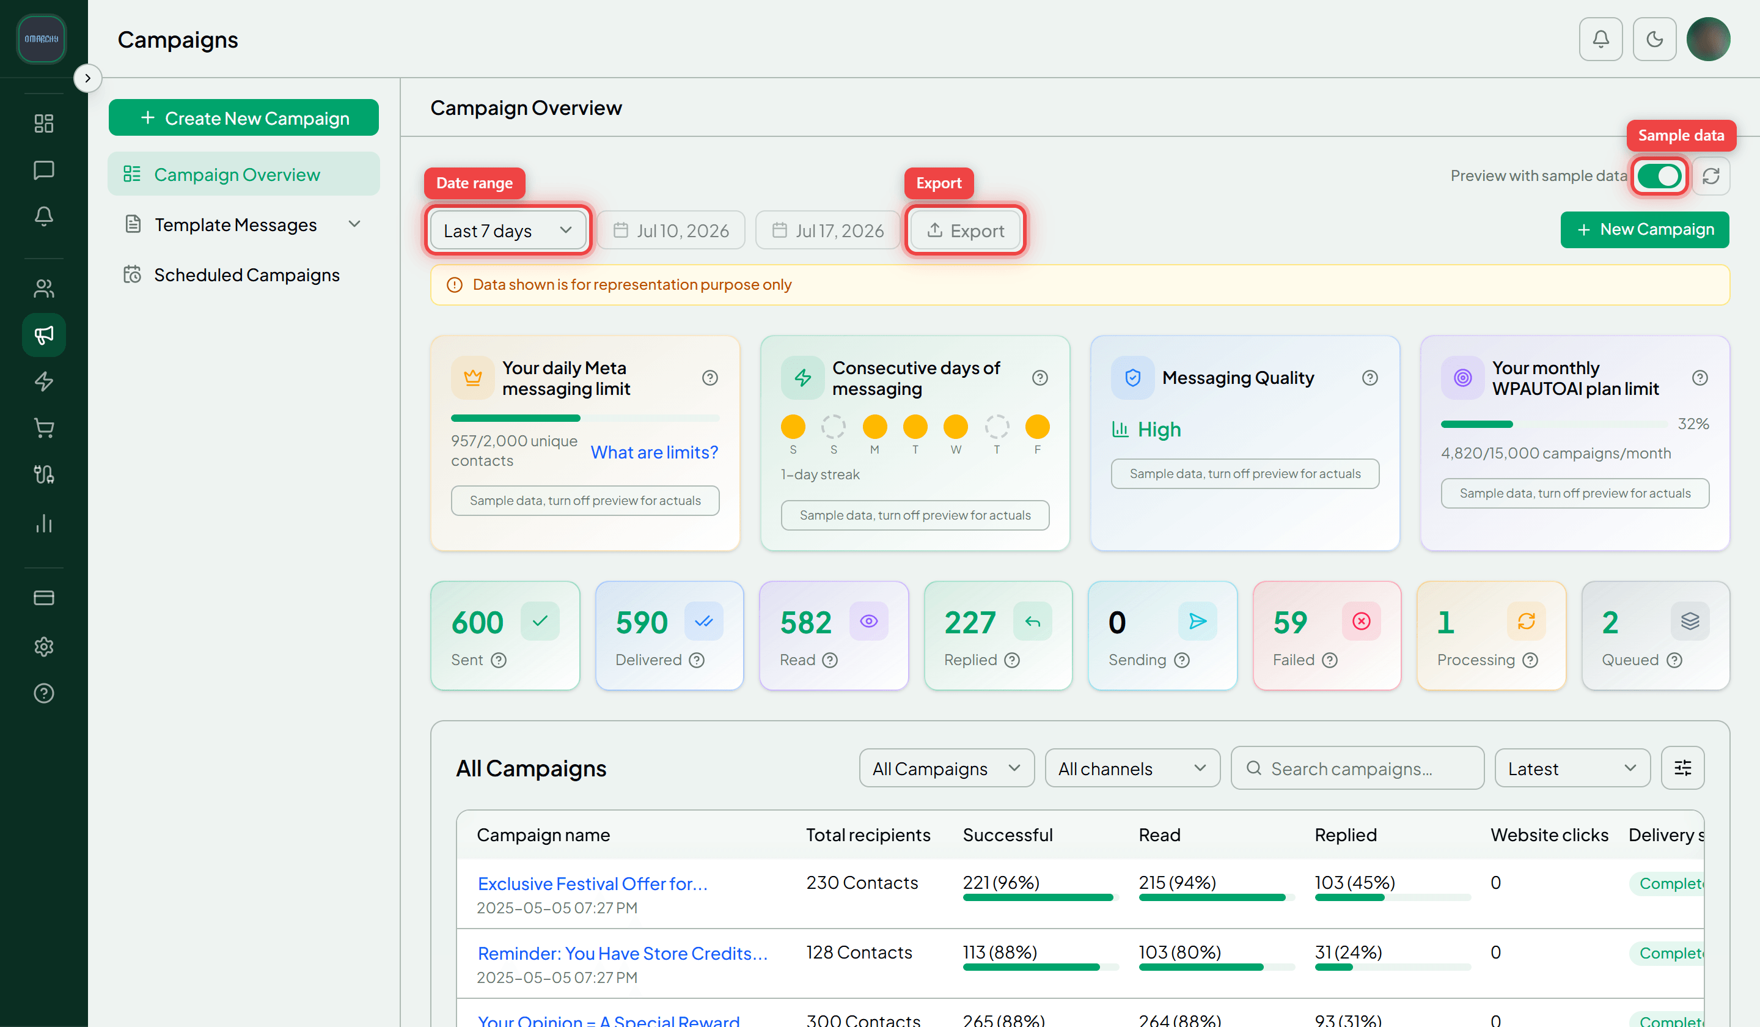The width and height of the screenshot is (1760, 1027).
Task: Click the monthly plan limit 32% progress bar
Action: [x=1553, y=425]
